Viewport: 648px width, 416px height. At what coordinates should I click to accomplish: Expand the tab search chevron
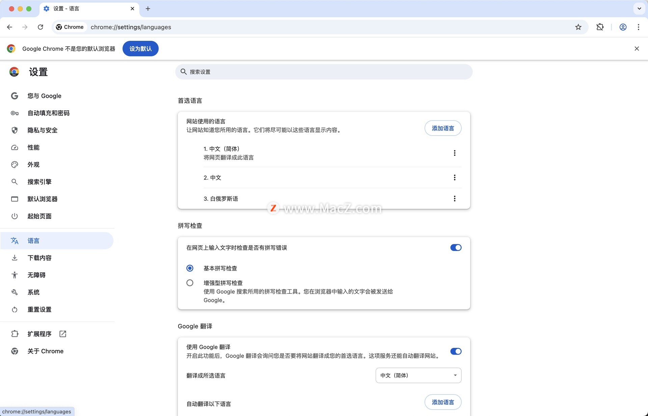point(639,9)
